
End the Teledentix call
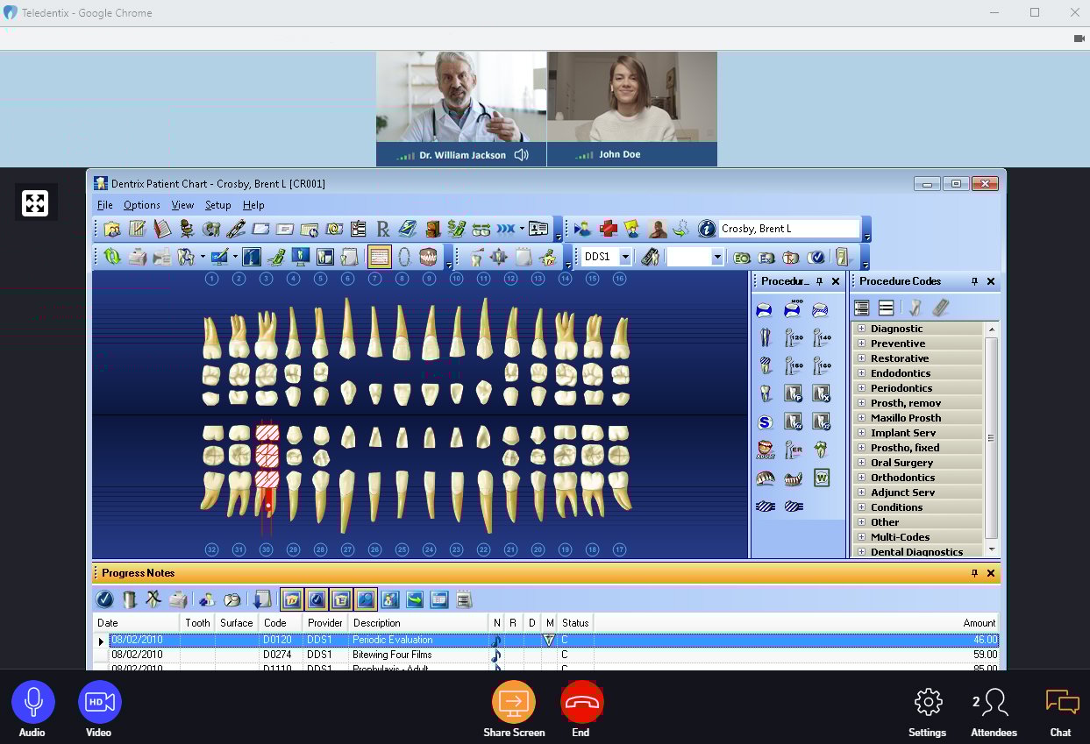[581, 701]
